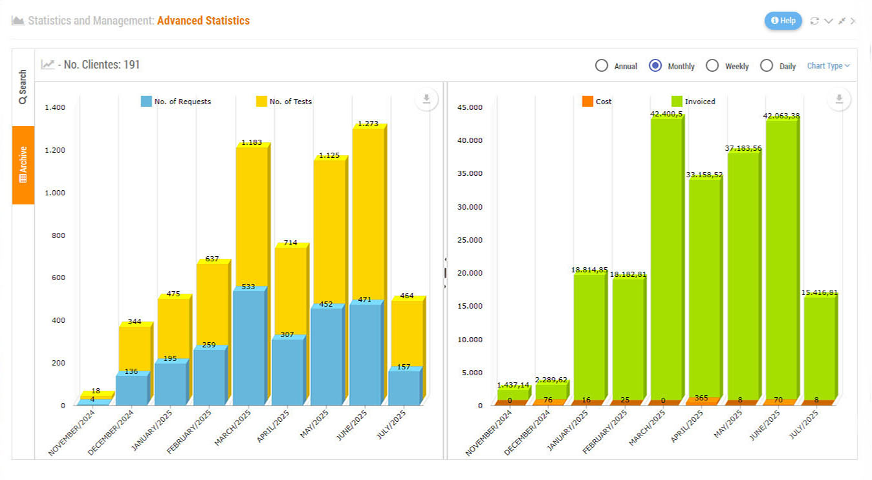Download the requests and tests chart

(x=426, y=99)
